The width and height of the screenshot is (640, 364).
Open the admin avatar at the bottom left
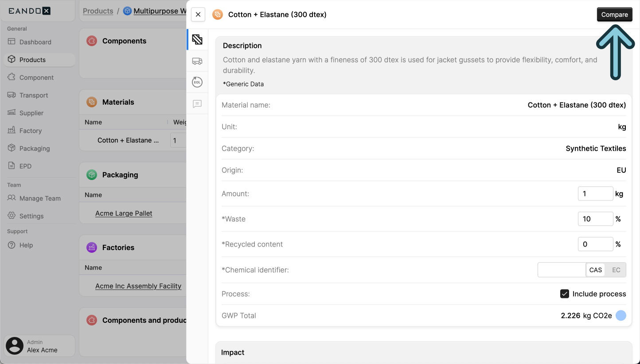coord(14,345)
